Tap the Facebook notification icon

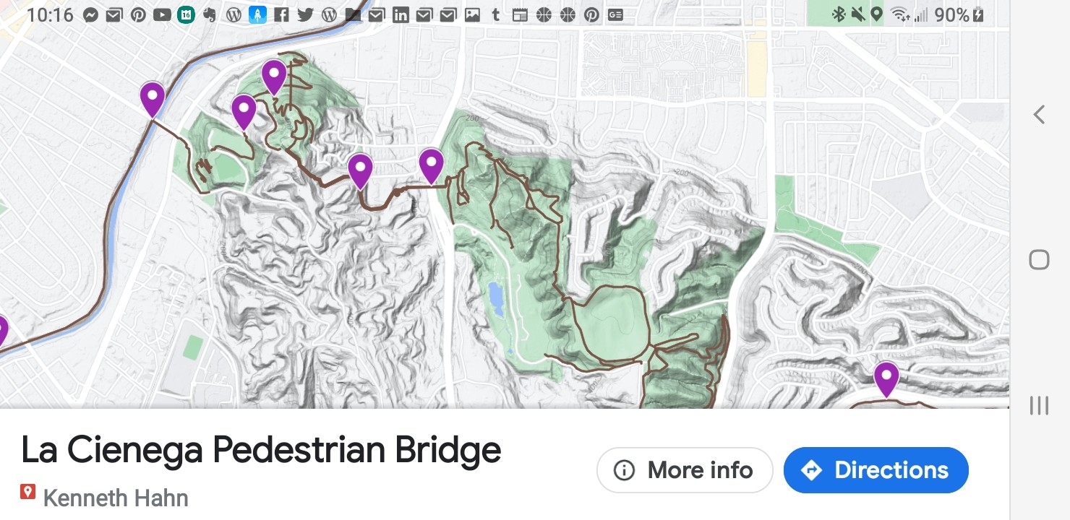281,14
